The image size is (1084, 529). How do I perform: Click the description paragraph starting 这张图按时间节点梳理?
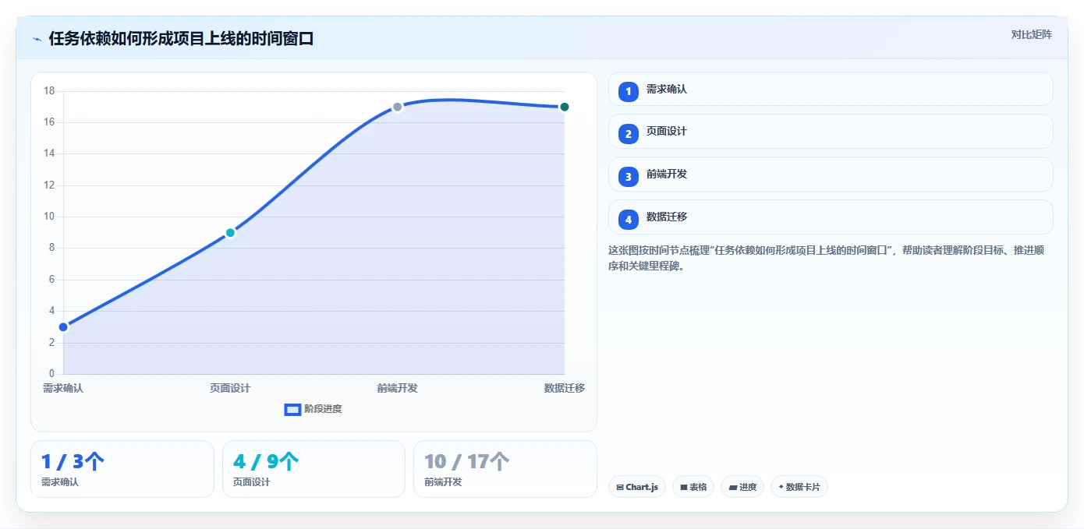(x=826, y=258)
